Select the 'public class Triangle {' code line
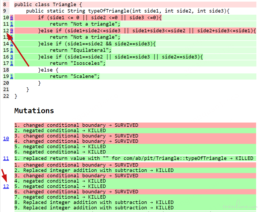 coord(48,5)
